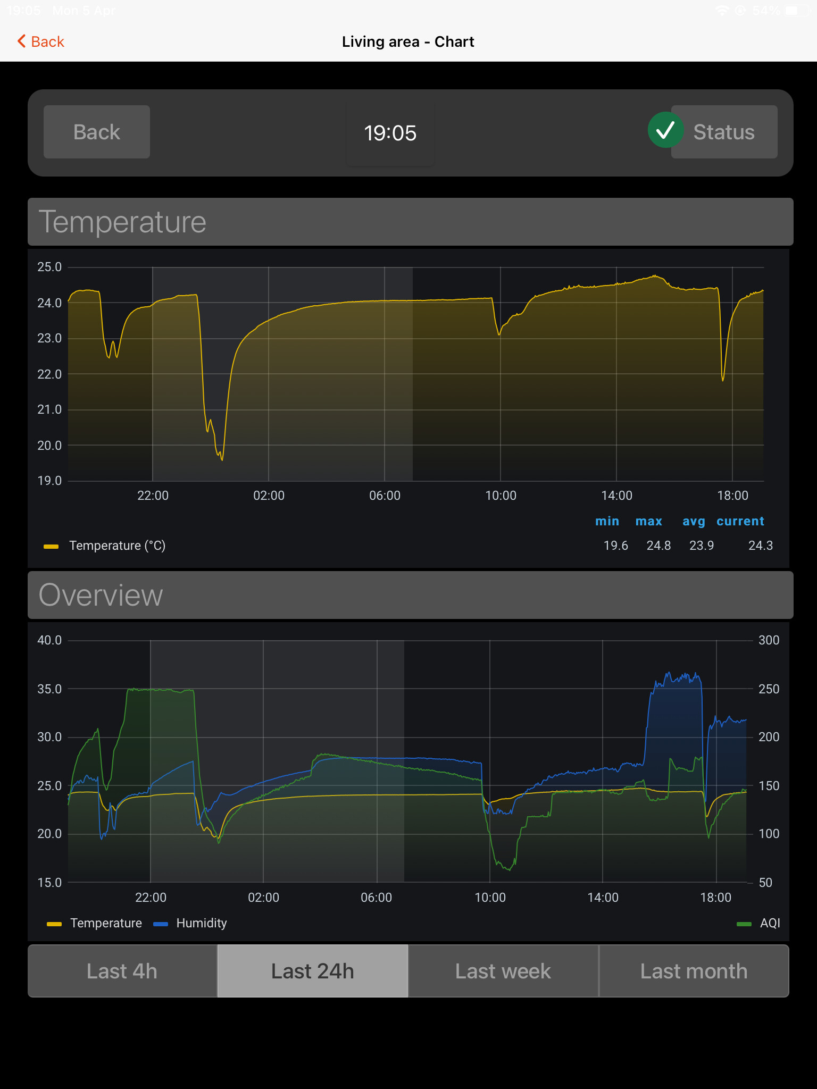
Task: Click the Living area - Chart title
Action: (x=408, y=41)
